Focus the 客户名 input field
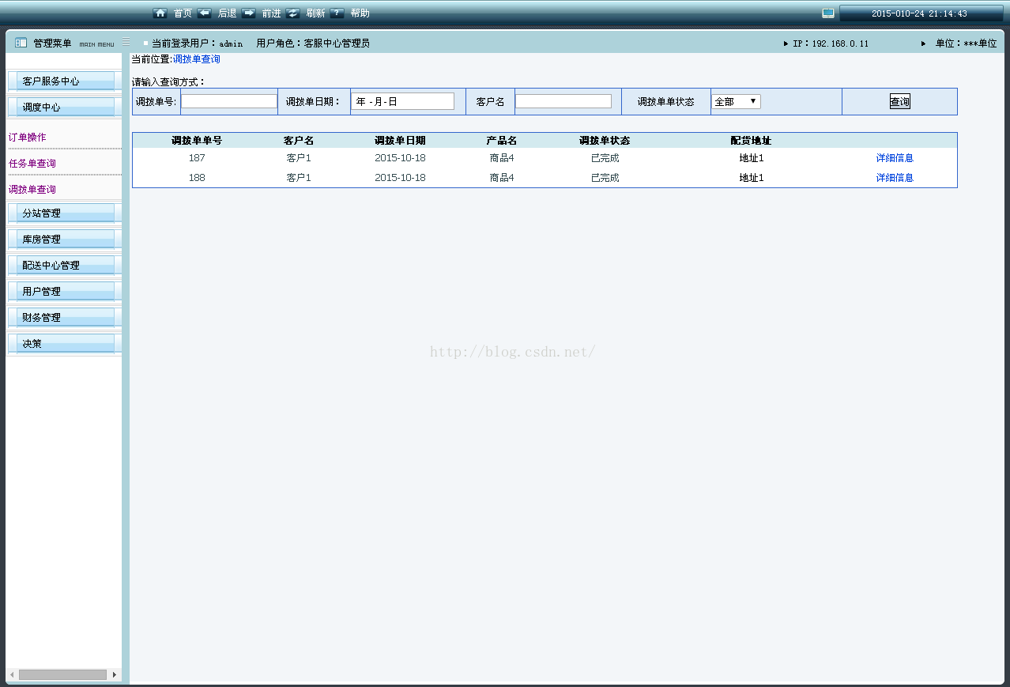The image size is (1010, 687). (x=563, y=101)
